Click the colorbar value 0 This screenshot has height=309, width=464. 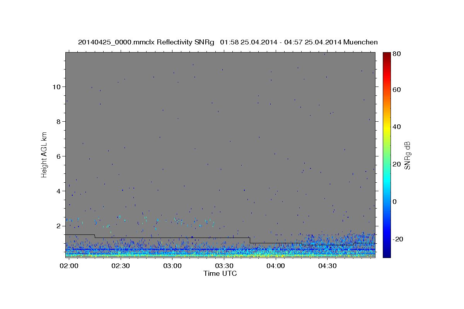[x=395, y=202]
